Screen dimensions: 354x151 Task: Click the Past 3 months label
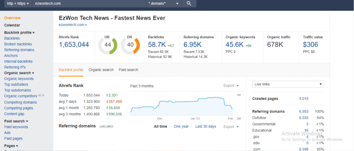tap(142, 86)
